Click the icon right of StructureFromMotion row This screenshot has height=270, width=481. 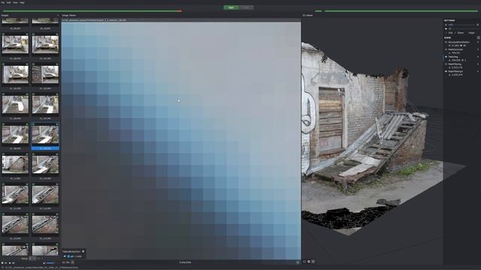(x=478, y=42)
